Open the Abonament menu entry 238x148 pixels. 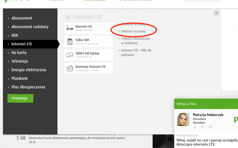click(22, 18)
